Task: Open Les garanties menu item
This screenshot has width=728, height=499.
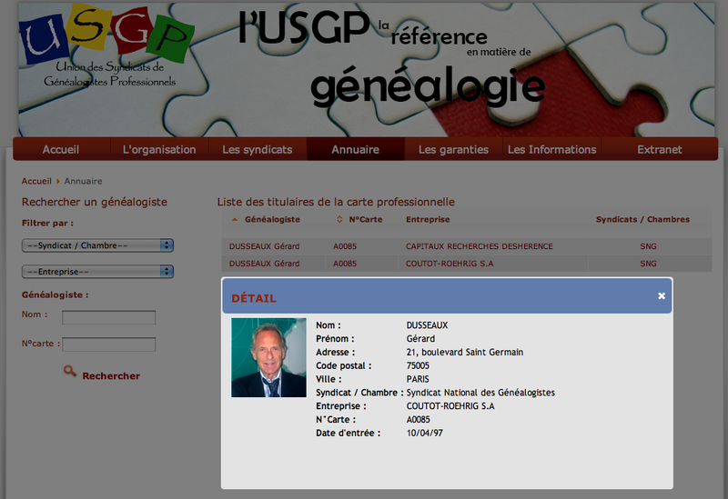Action: coord(453,149)
